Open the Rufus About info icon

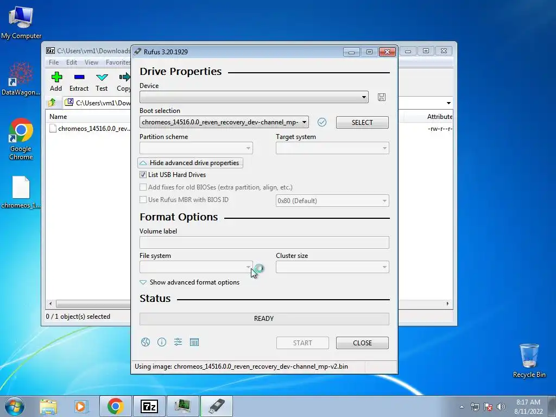pos(162,342)
